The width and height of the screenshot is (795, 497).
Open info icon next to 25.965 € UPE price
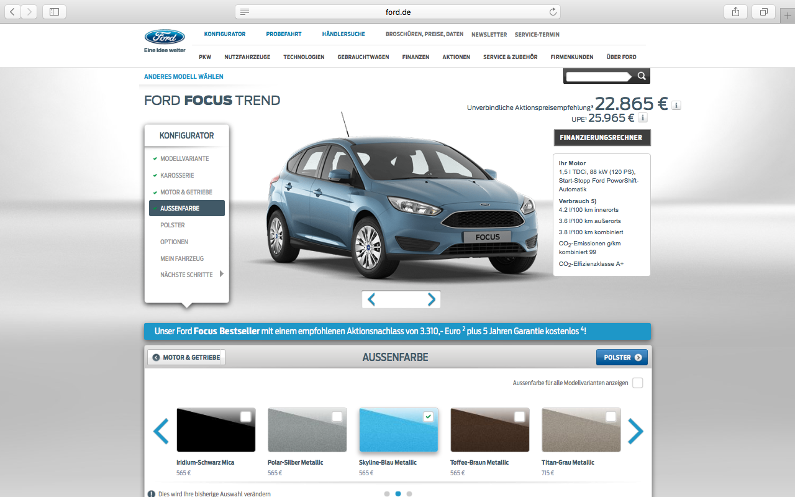pos(643,117)
